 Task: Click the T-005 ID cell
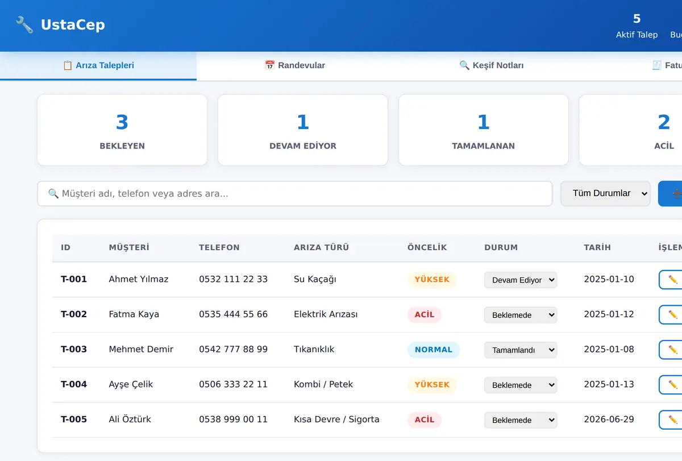pyautogui.click(x=74, y=420)
